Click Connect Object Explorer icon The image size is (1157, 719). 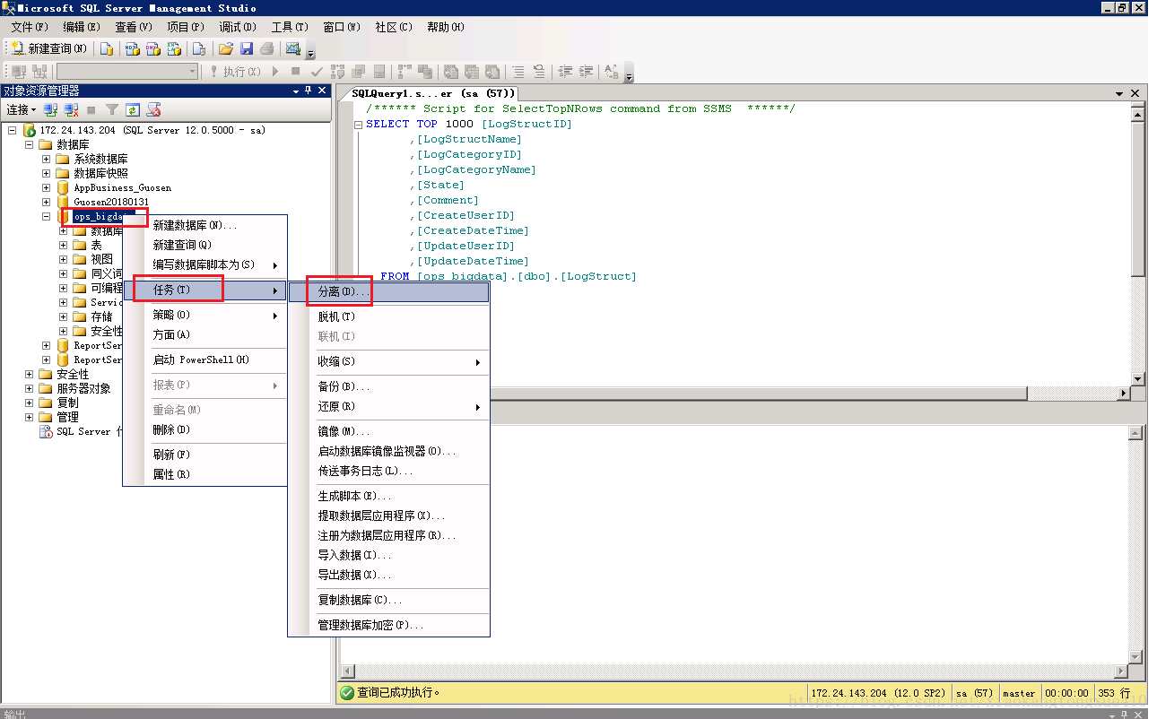pyautogui.click(x=51, y=110)
